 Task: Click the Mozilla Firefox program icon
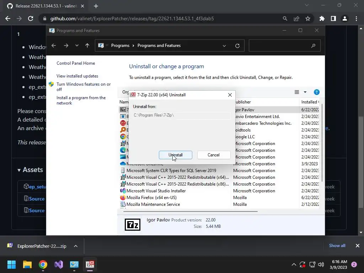tap(123, 198)
